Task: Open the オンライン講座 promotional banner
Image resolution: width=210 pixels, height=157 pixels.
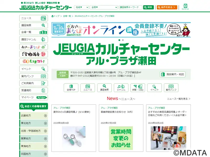Action: pos(121,30)
